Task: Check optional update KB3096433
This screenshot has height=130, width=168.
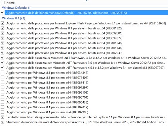Action: (x=3, y=102)
